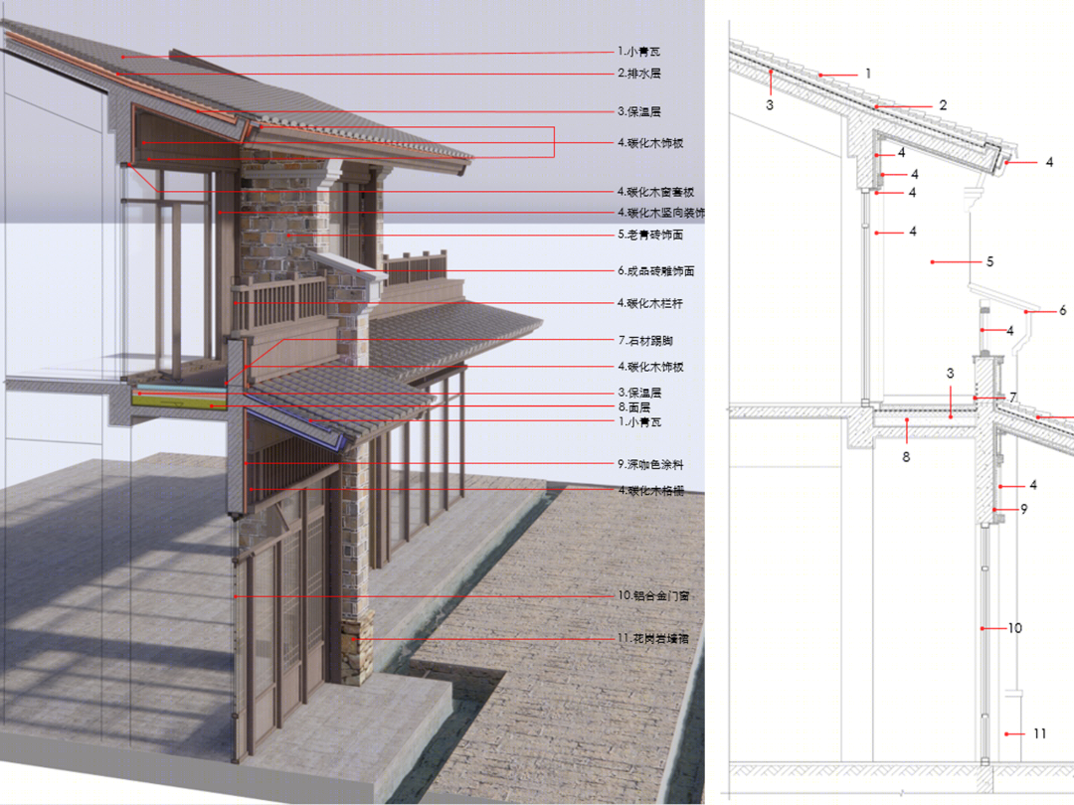The image size is (1074, 805).
Task: Click number 8 in the section drawing
Action: coord(906,456)
